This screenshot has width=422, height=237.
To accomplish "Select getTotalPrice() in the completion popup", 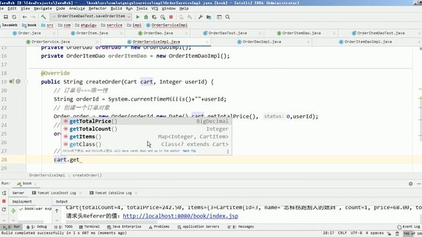I will point(146,121).
